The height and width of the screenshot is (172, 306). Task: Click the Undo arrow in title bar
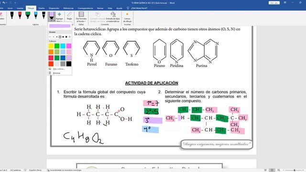tap(3, 3)
